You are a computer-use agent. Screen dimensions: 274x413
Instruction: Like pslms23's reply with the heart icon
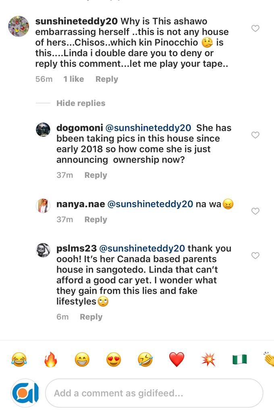pos(255,255)
